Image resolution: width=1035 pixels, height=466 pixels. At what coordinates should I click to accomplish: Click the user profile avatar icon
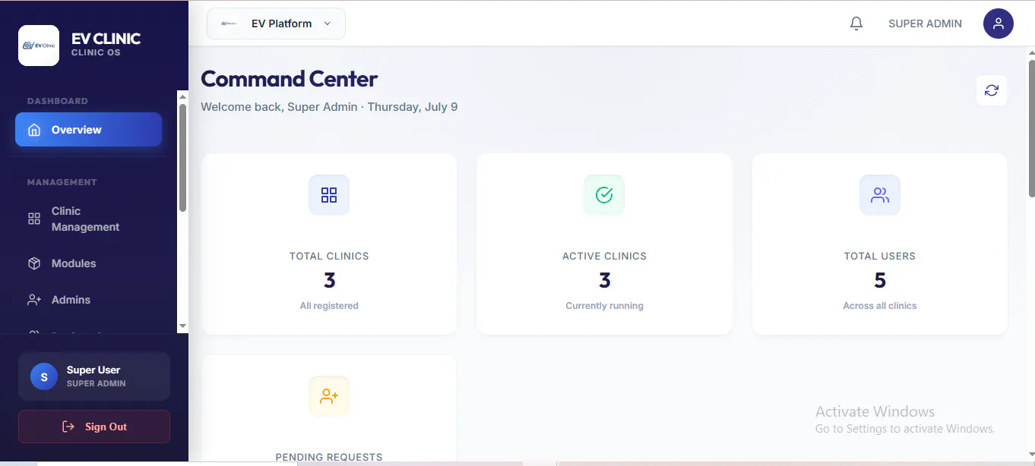point(999,24)
